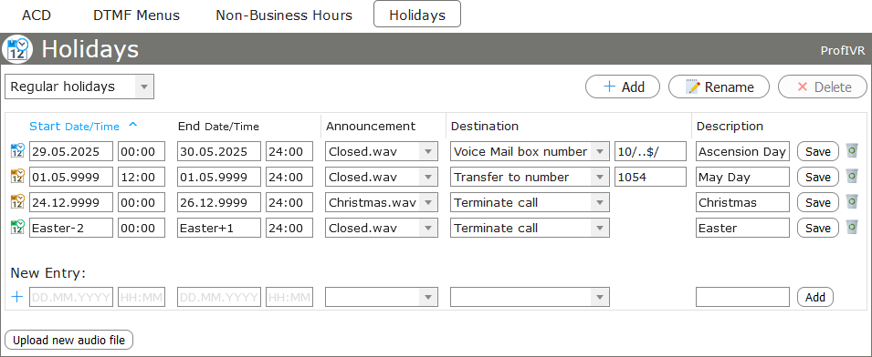Image resolution: width=872 pixels, height=357 pixels.
Task: Expand the Voice Mail box number destination dropdown
Action: click(x=530, y=151)
